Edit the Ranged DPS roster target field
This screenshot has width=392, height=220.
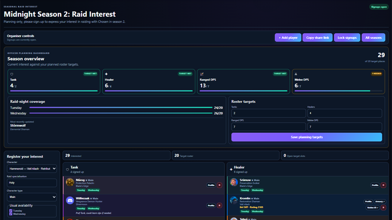269,127
